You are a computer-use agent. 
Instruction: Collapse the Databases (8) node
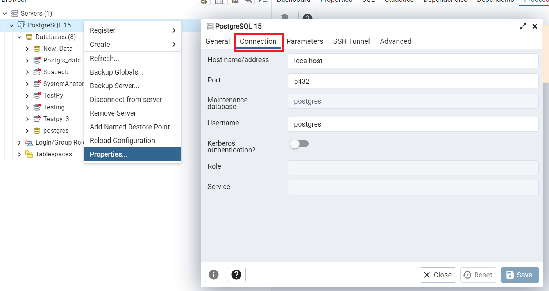pyautogui.click(x=20, y=37)
